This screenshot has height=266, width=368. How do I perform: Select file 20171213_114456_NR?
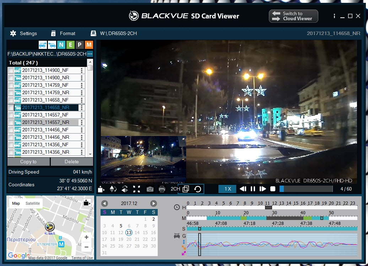(x=46, y=137)
